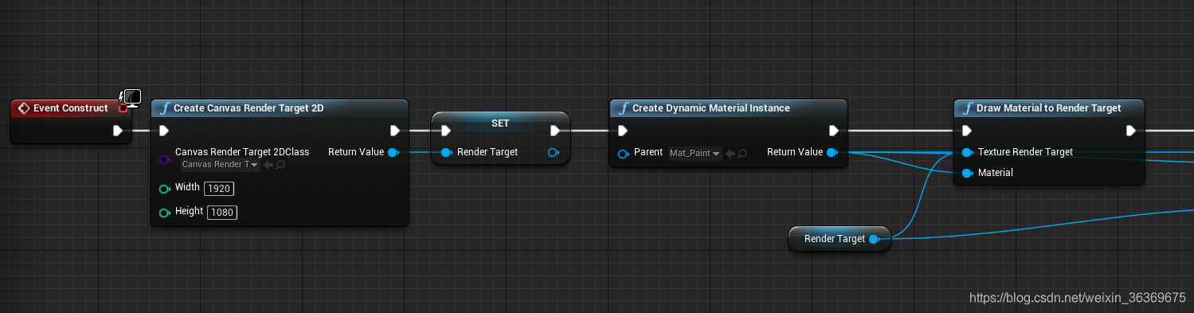Select the Event Construct node title
This screenshot has height=313, width=1194.
pos(70,108)
